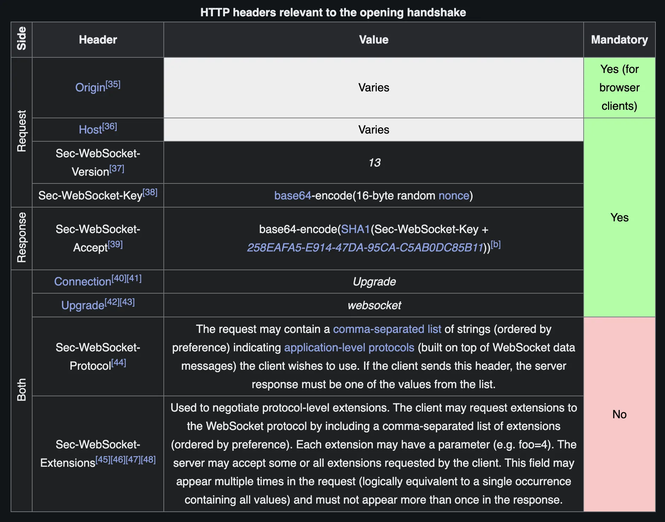Click the 'Yes (for browser clients)' cell
This screenshot has height=522, width=665.
coord(619,87)
